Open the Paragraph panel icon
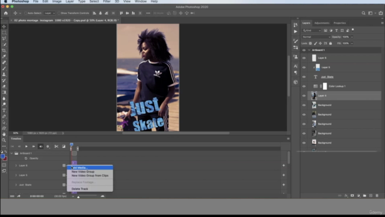385x217 pixels. [x=295, y=72]
